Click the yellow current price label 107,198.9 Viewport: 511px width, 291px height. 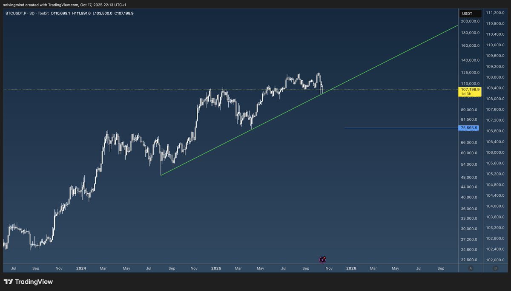tap(470, 90)
